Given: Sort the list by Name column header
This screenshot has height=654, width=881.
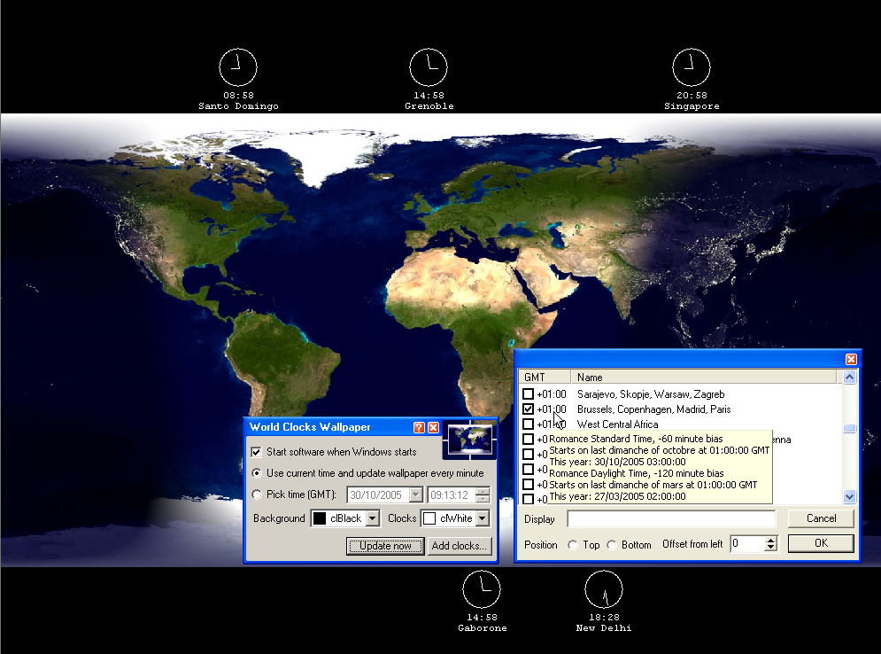Looking at the screenshot, I should click(704, 378).
